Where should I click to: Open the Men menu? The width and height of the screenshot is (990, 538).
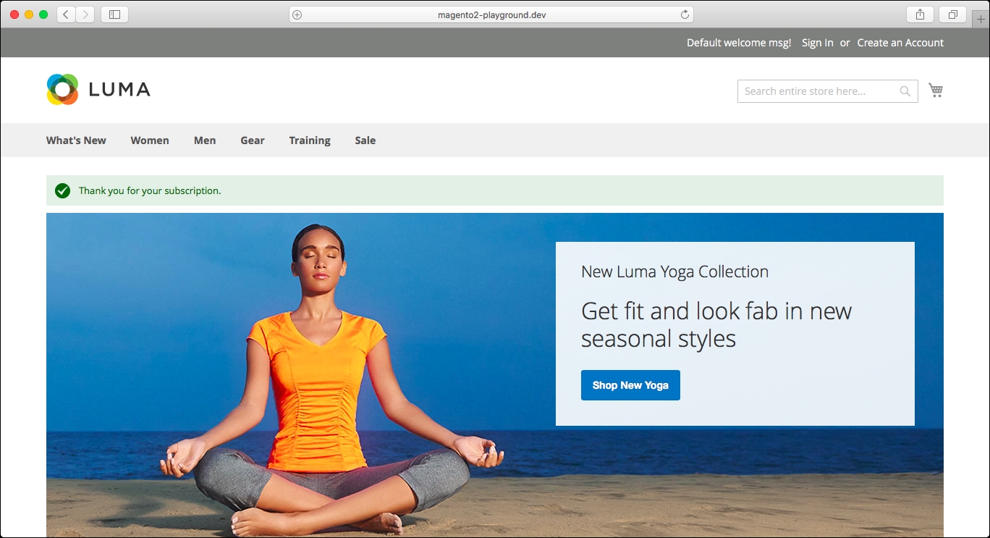pos(205,140)
